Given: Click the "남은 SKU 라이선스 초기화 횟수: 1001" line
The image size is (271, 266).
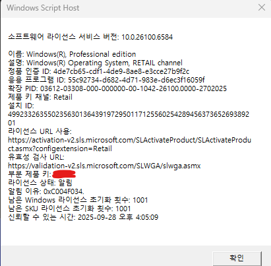Looking at the screenshot, I should pyautogui.click(x=69, y=209).
